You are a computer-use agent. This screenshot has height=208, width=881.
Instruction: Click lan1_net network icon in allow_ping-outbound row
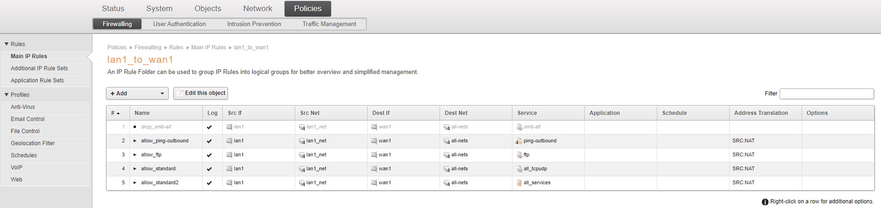302,141
